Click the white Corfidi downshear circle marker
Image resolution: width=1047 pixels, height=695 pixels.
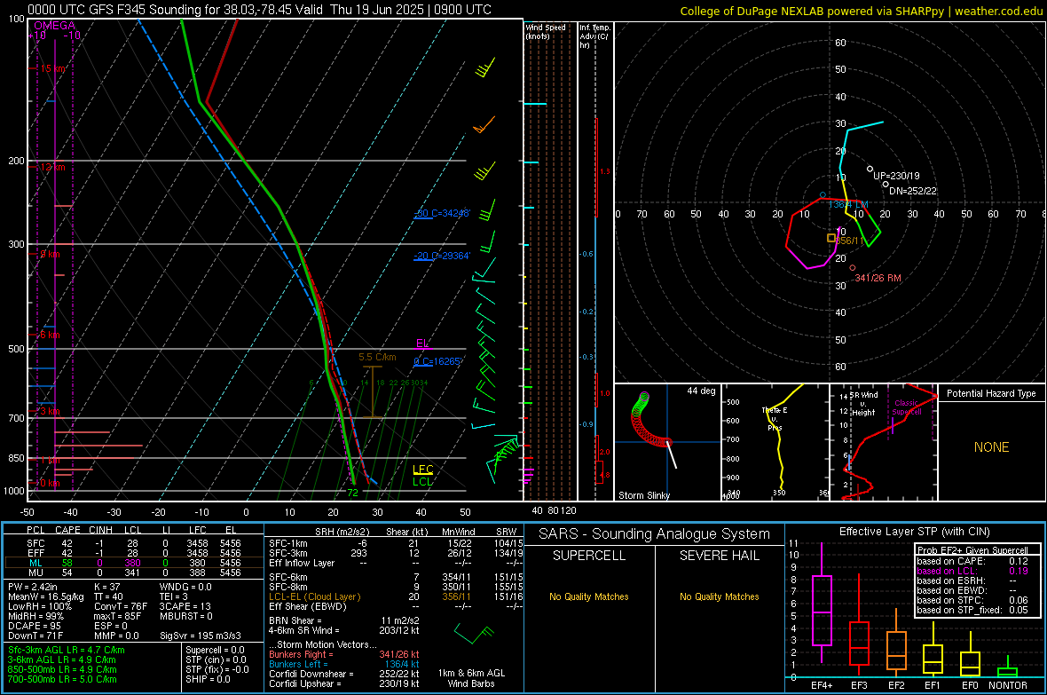click(886, 185)
